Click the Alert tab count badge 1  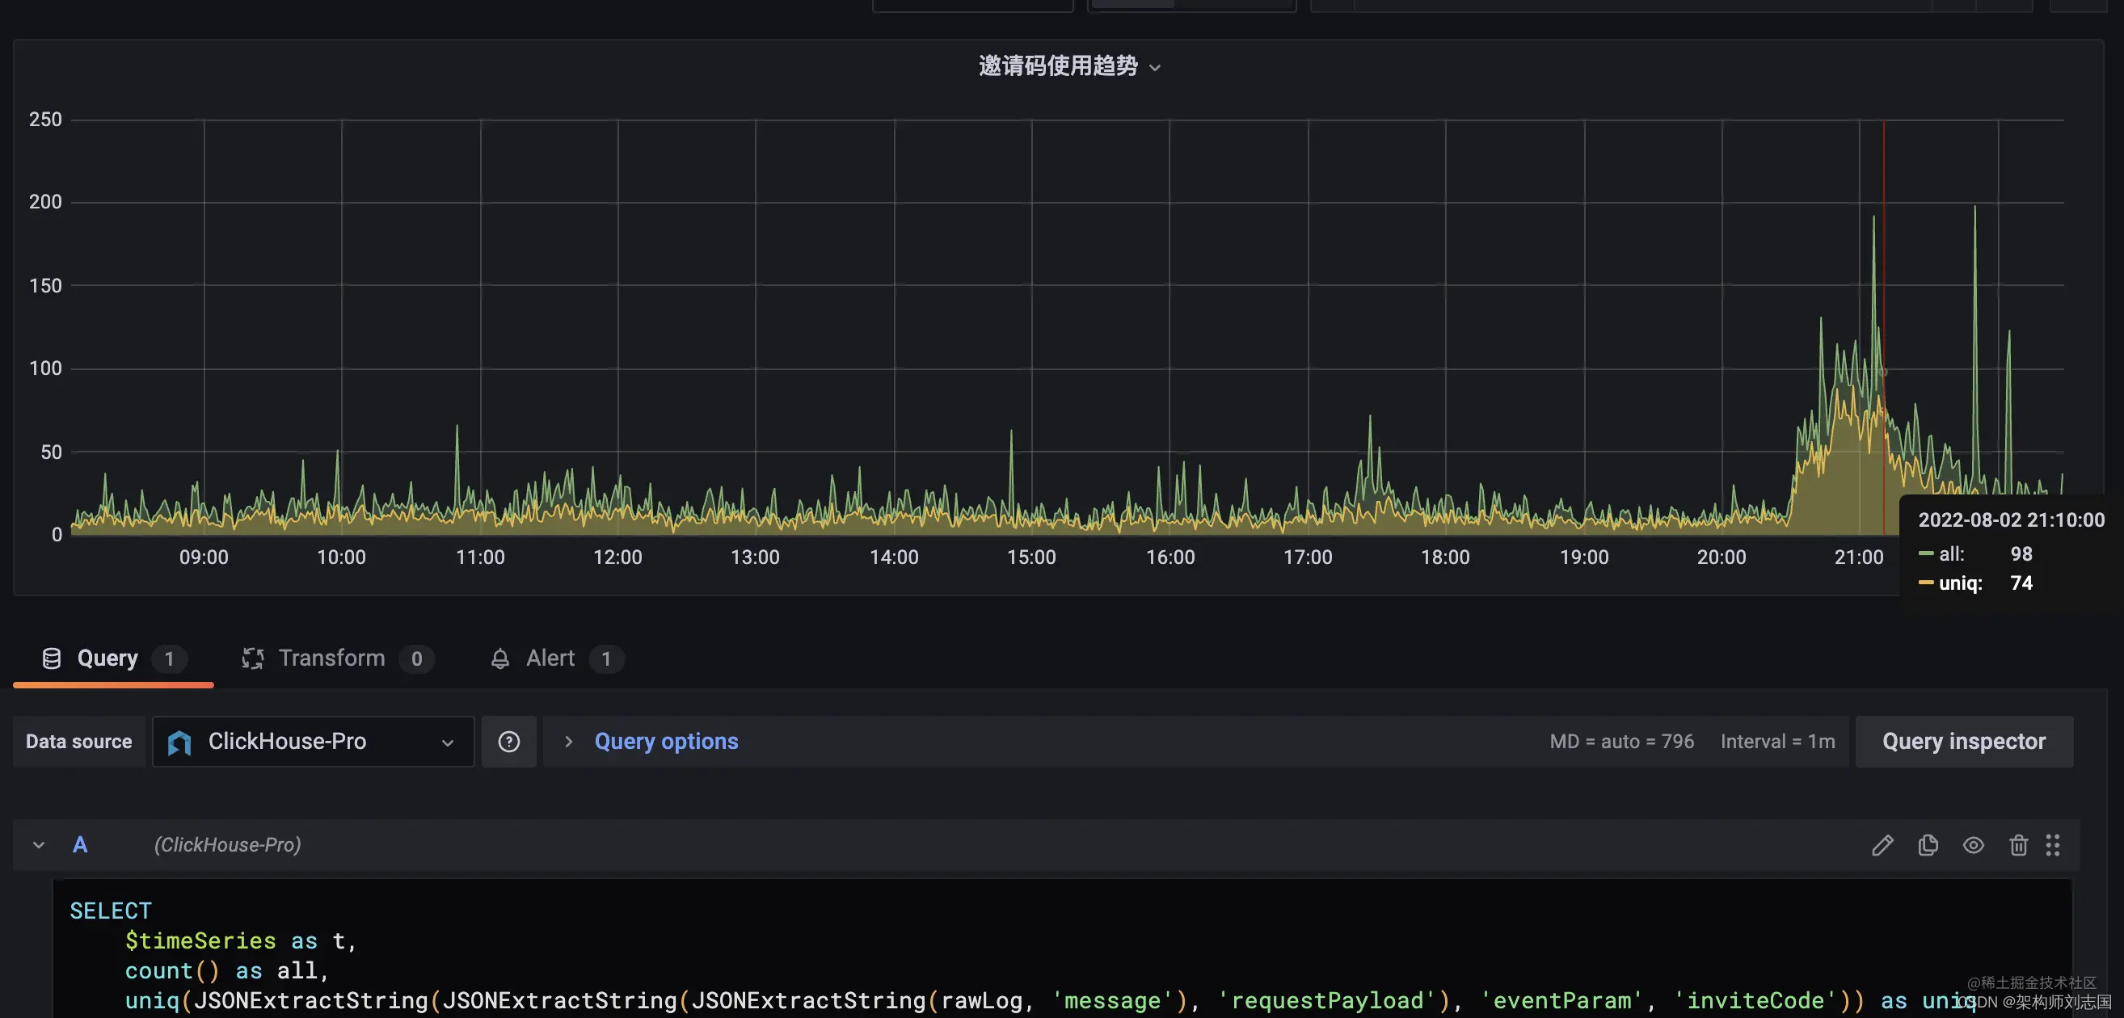pyautogui.click(x=606, y=658)
